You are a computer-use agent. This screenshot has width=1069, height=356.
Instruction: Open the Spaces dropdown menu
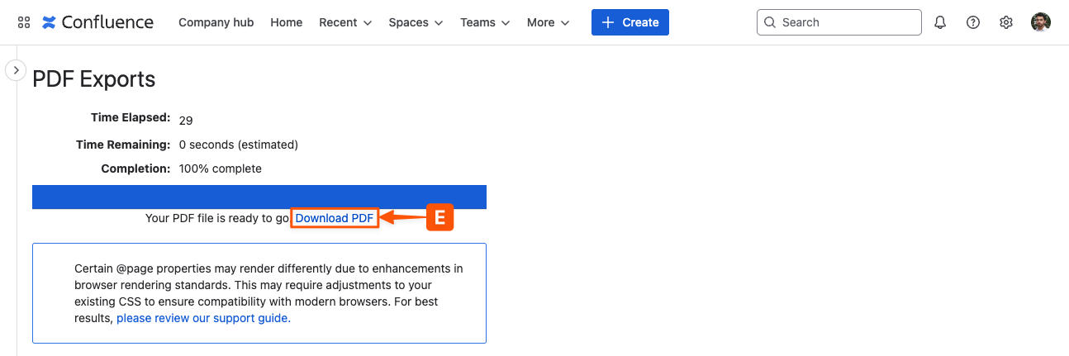coord(416,22)
